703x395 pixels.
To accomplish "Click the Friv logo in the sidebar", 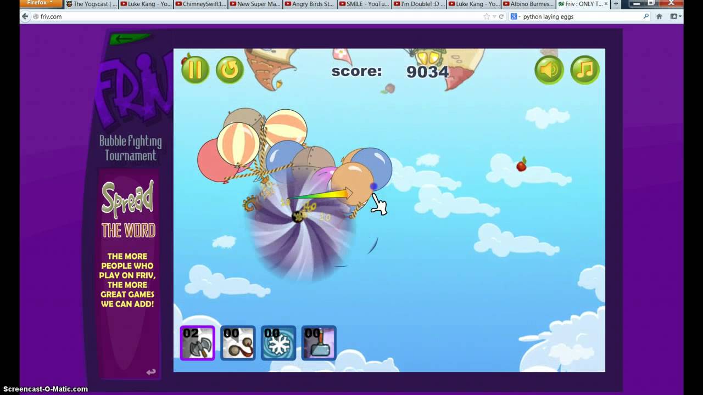I will point(135,91).
